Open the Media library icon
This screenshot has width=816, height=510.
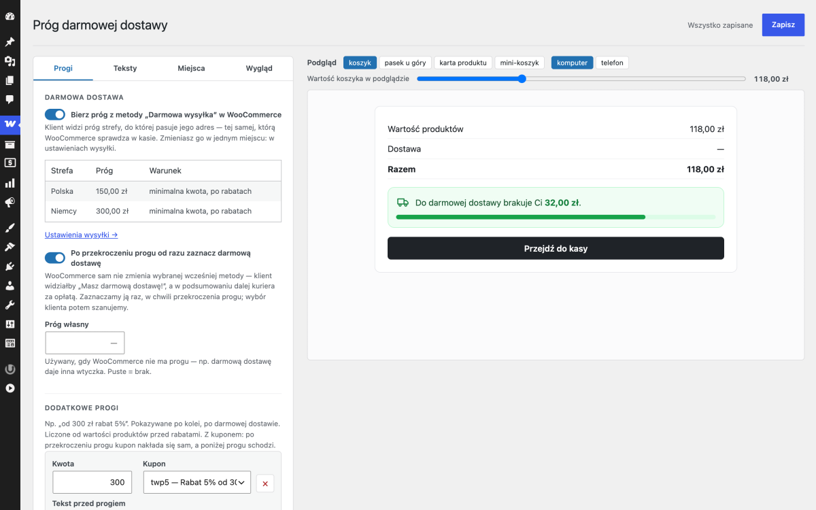(10, 61)
